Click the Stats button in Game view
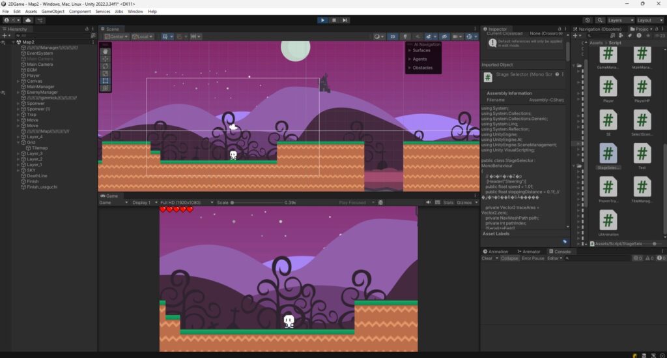The width and height of the screenshot is (667, 358). pos(448,203)
